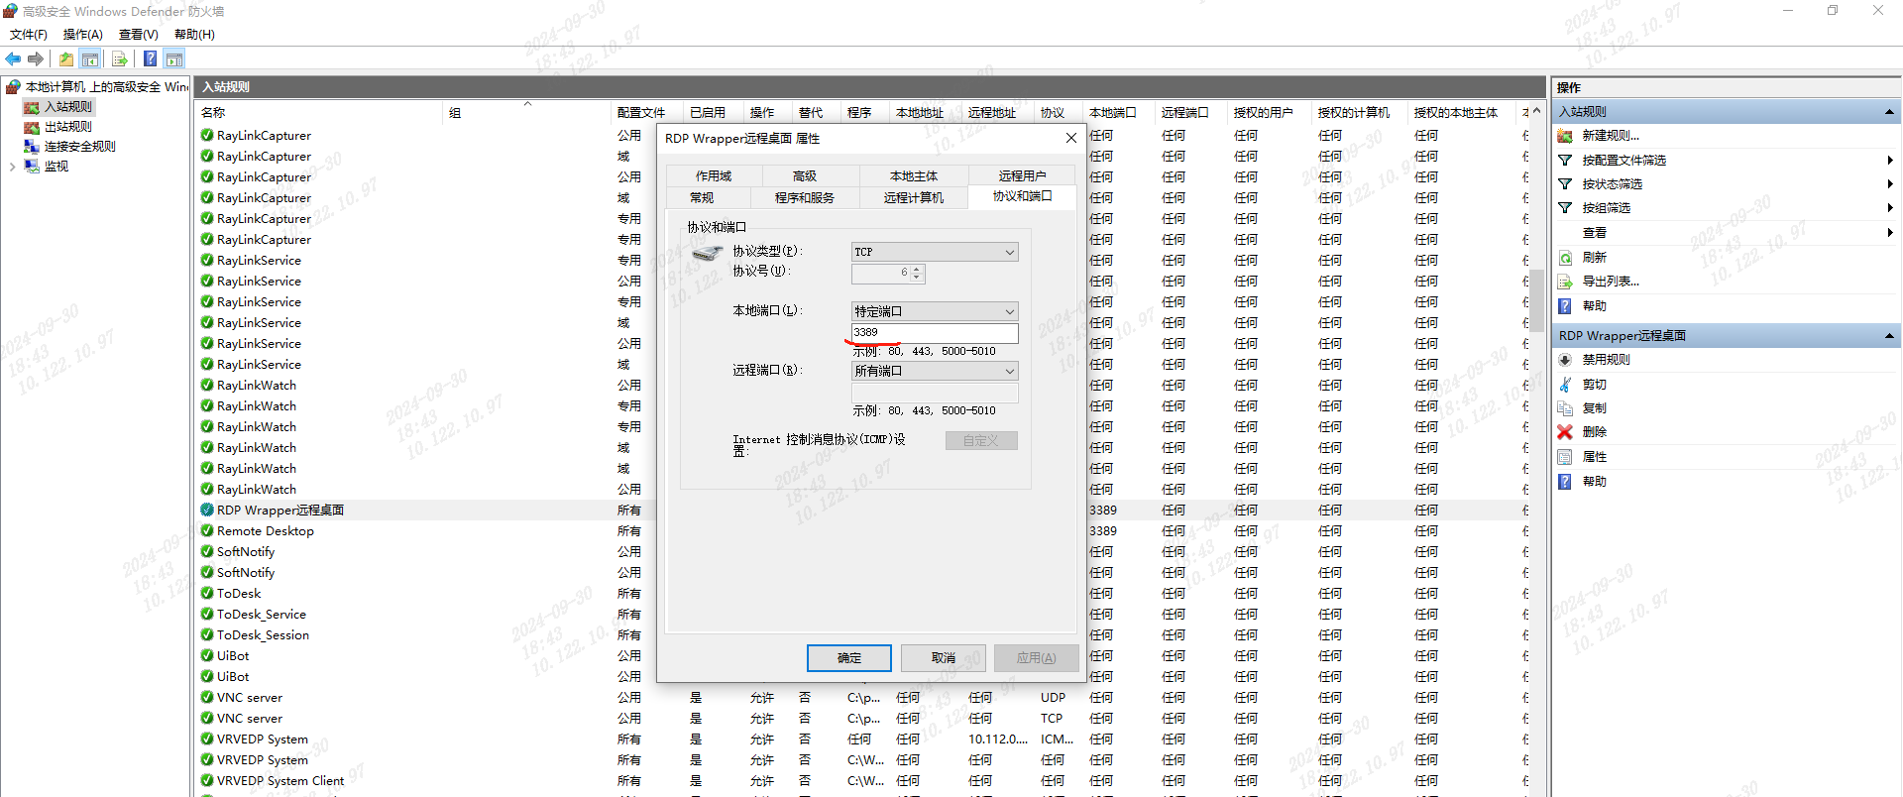Viewport: 1903px width, 797px height.
Task: Collapse the RDP Wrapper远程桌面 actions section
Action: click(x=1889, y=336)
